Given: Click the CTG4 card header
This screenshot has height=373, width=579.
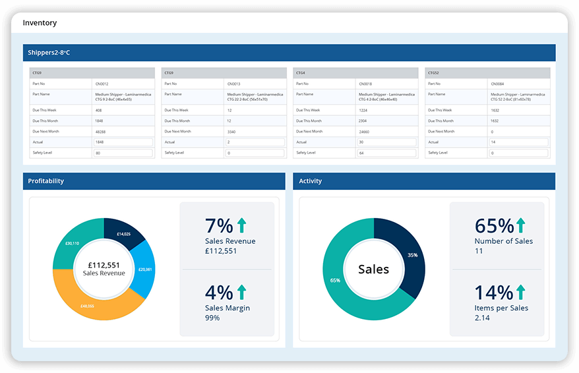Looking at the screenshot, I should point(355,72).
